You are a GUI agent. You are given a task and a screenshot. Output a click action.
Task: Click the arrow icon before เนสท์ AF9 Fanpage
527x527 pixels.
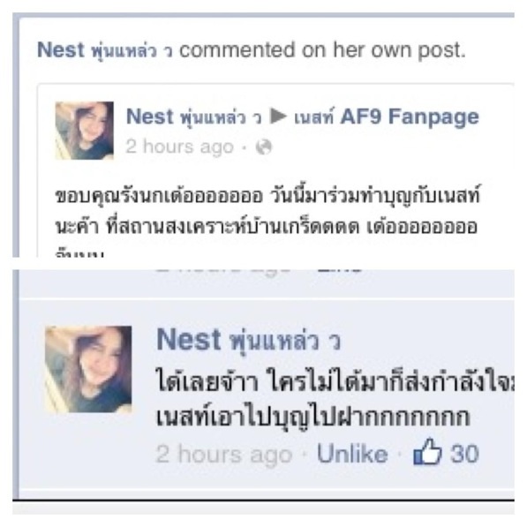[x=278, y=117]
